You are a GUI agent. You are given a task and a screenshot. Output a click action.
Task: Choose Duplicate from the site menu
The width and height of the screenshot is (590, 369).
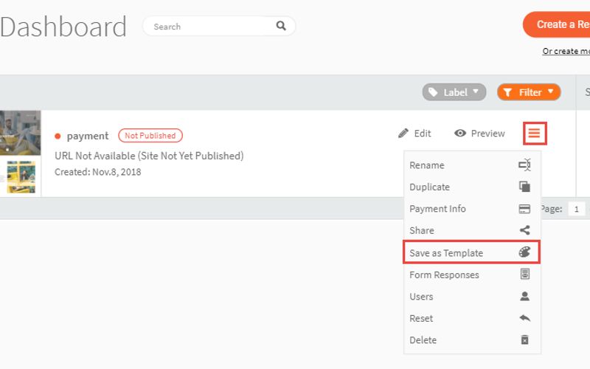click(429, 187)
